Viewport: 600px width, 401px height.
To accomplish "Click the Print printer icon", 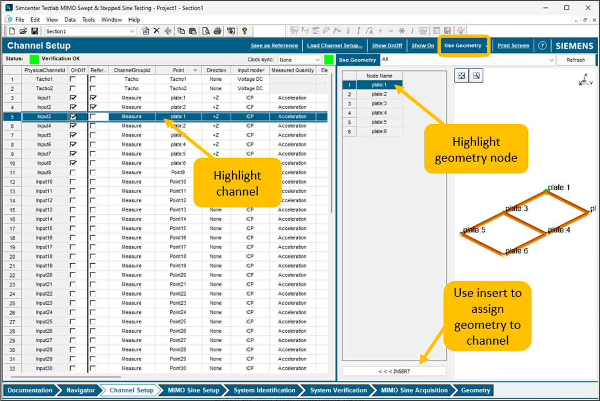I will pos(217,31).
